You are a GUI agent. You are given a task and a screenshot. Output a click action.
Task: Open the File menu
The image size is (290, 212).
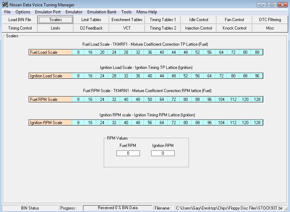tap(7, 12)
